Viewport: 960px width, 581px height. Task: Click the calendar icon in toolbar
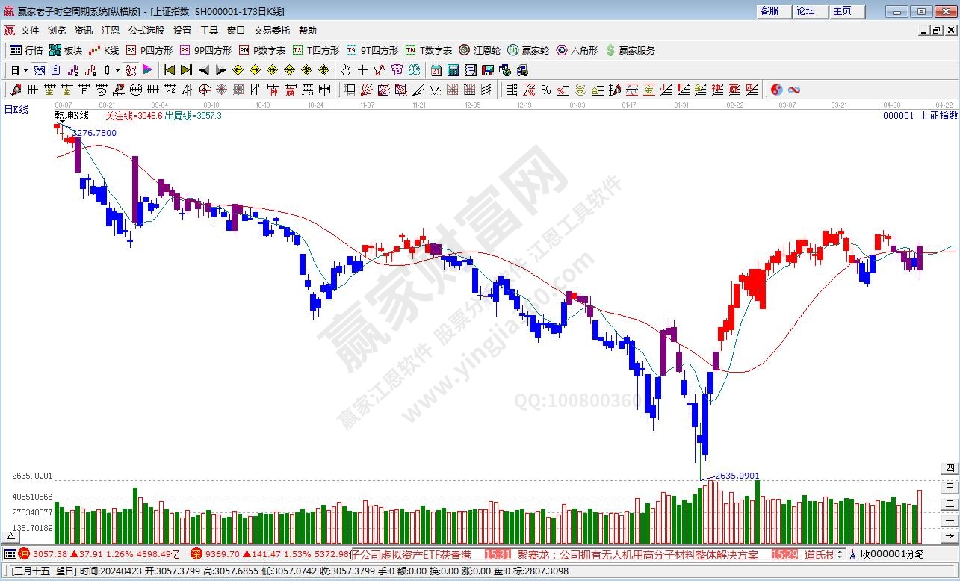[436, 70]
